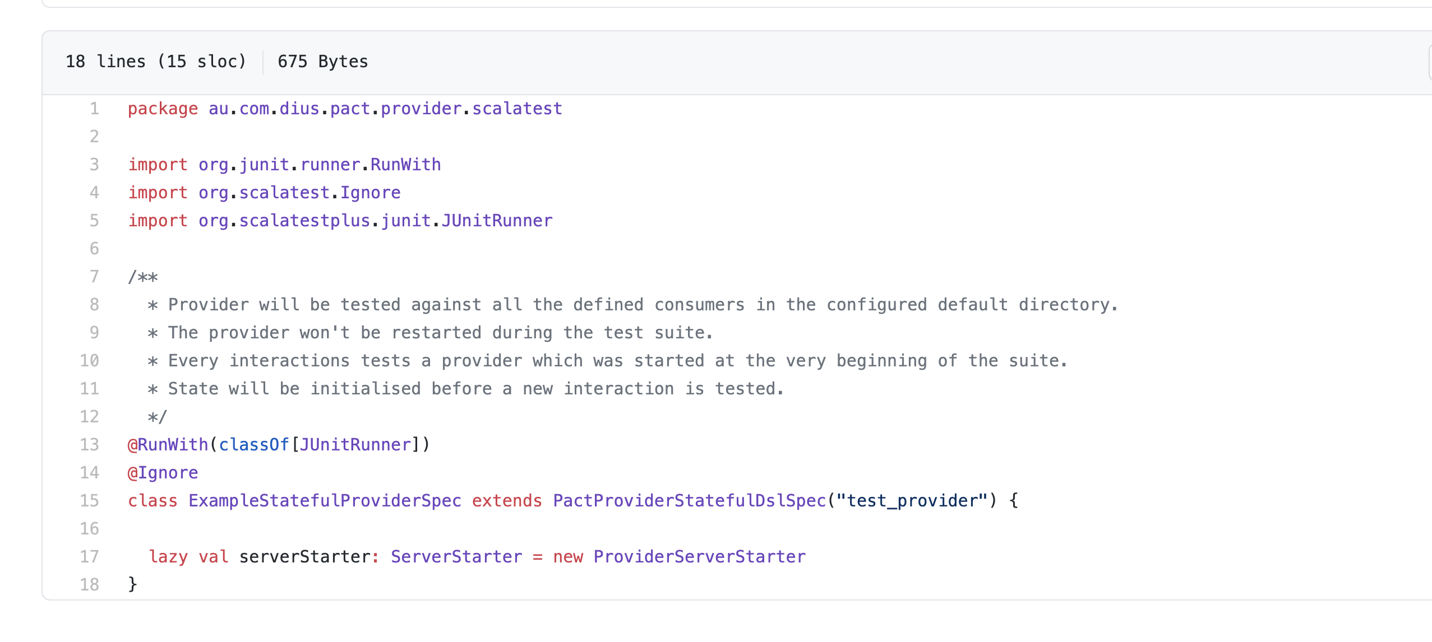Select line number 3 of the file
Viewport: 1432px width, 642px height.
click(x=94, y=165)
